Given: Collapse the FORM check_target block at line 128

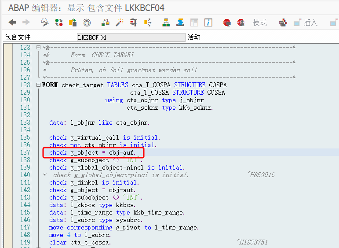Looking at the screenshot, I should click(38, 85).
